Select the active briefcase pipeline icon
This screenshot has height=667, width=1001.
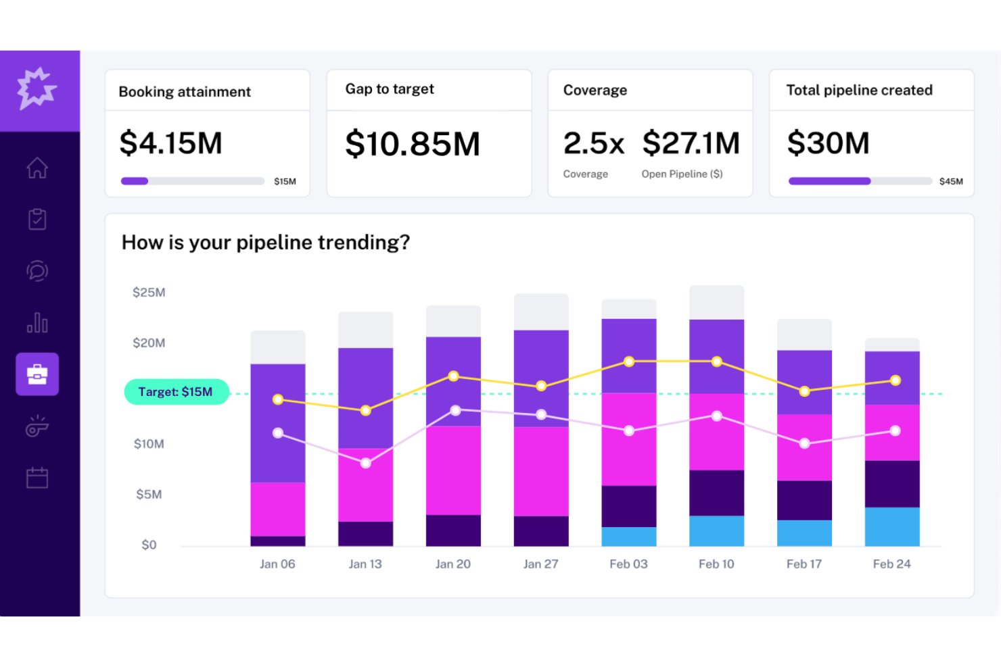[x=37, y=374]
